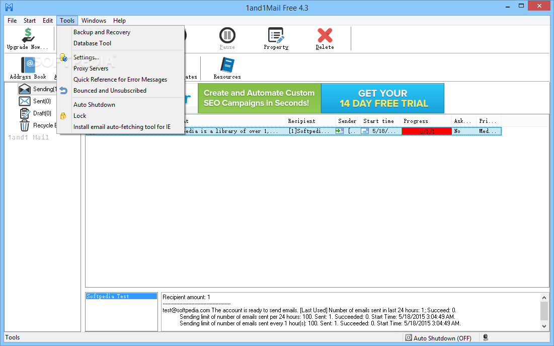Open Quick Reference for Error Messages
The height and width of the screenshot is (346, 554).
point(121,80)
